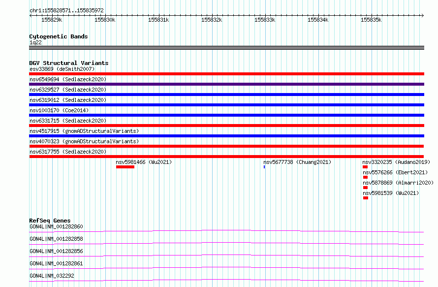Click the 155834k ruler label
438x287 pixels.
tap(317, 20)
